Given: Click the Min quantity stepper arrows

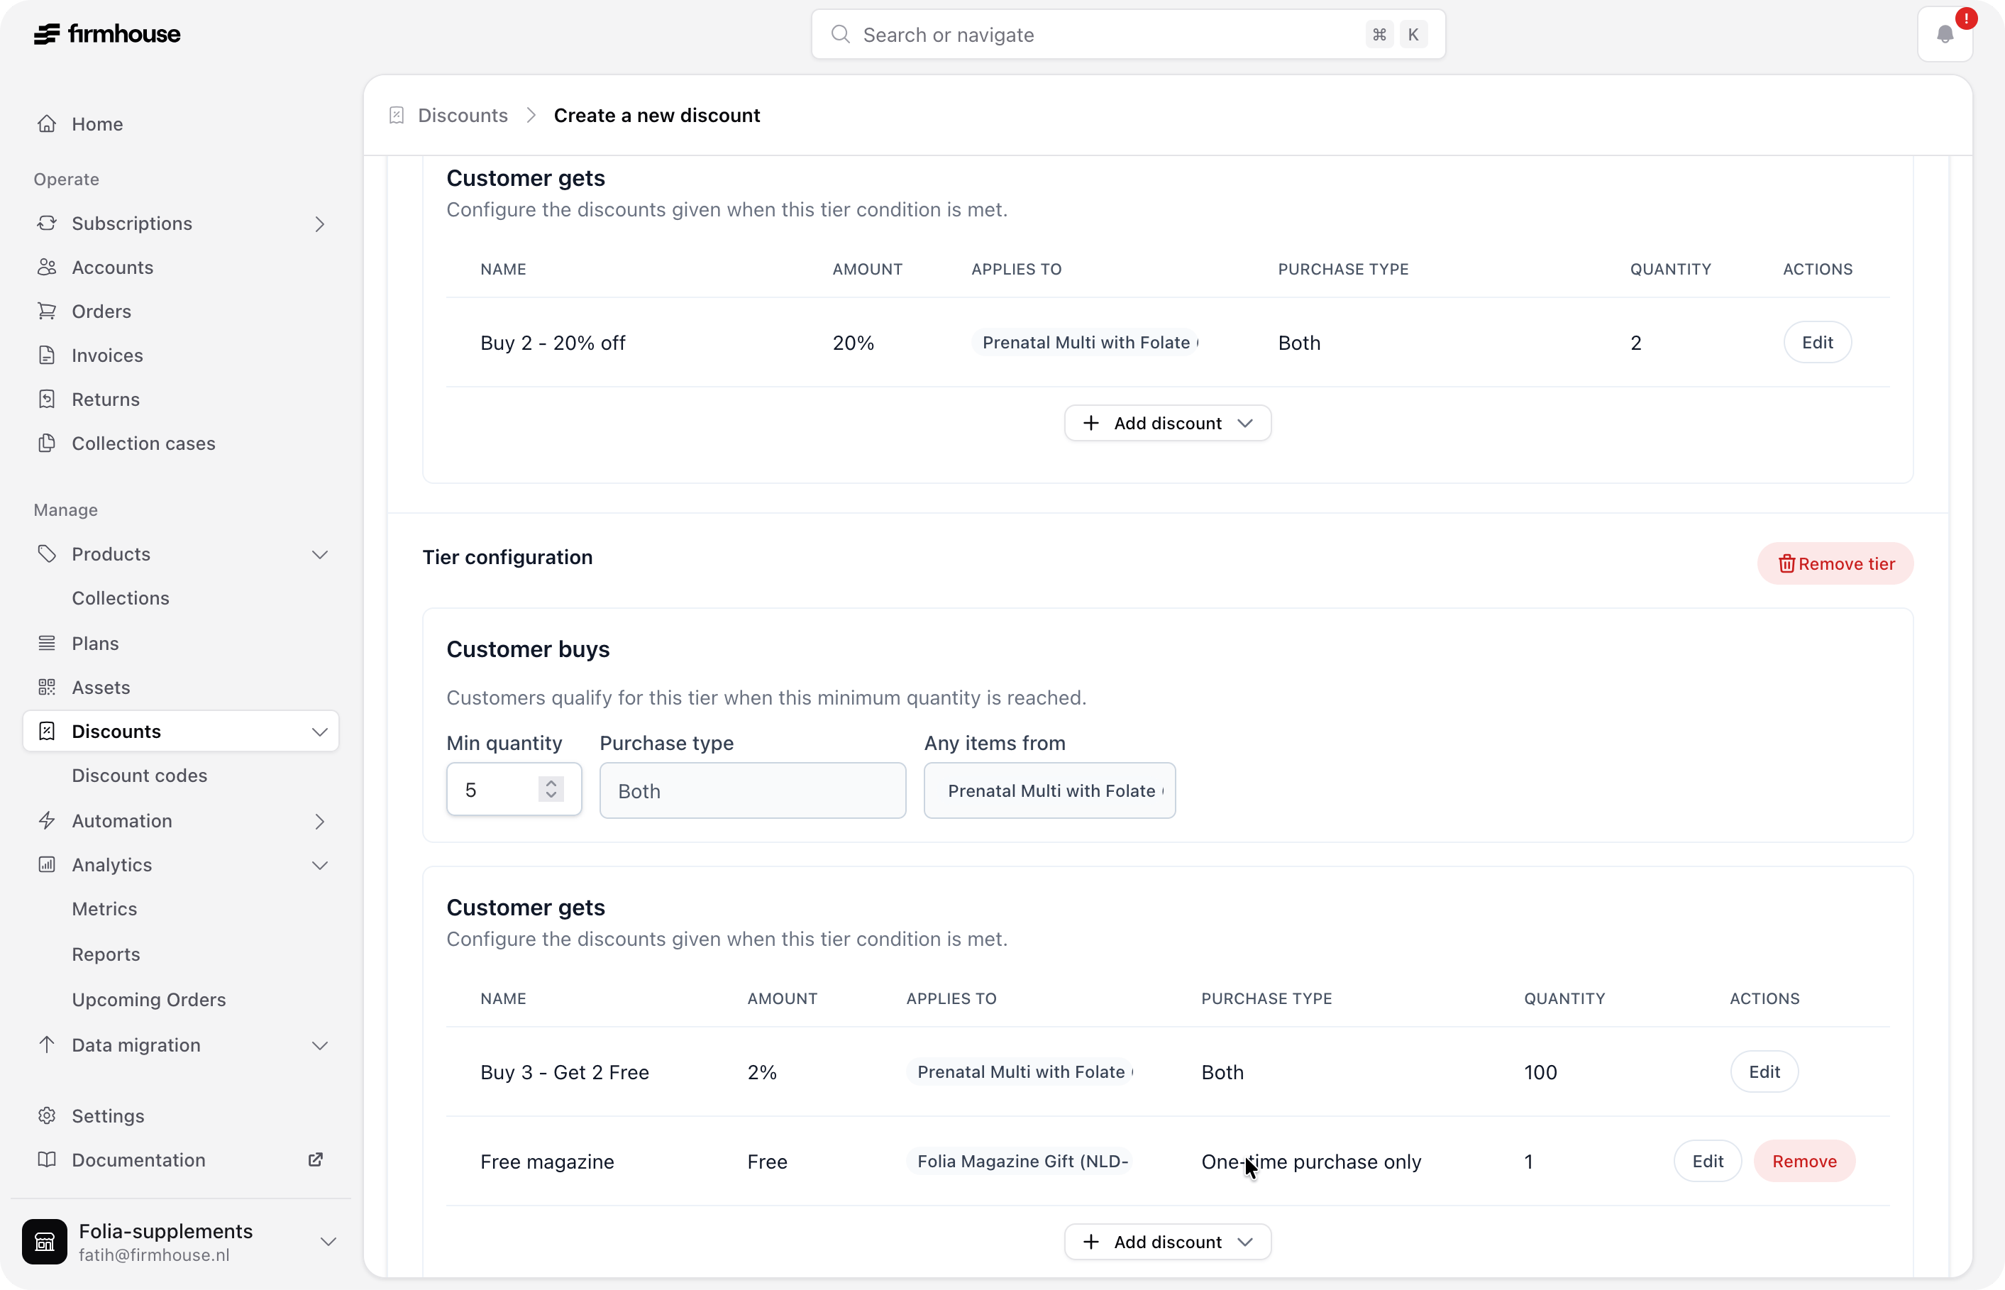Looking at the screenshot, I should (x=551, y=789).
